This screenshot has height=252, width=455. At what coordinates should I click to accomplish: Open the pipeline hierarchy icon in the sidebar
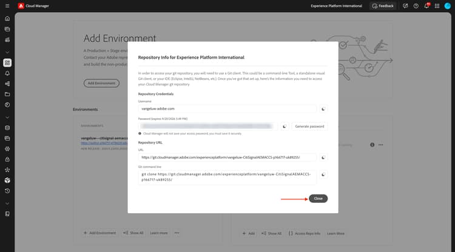point(7,84)
